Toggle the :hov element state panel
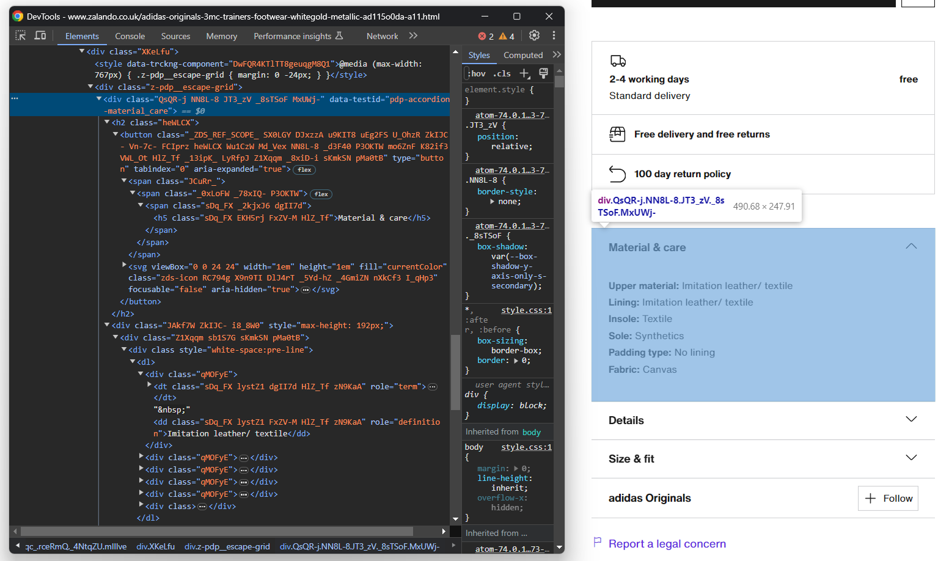Screen dimensions: 949x561 click(477, 73)
